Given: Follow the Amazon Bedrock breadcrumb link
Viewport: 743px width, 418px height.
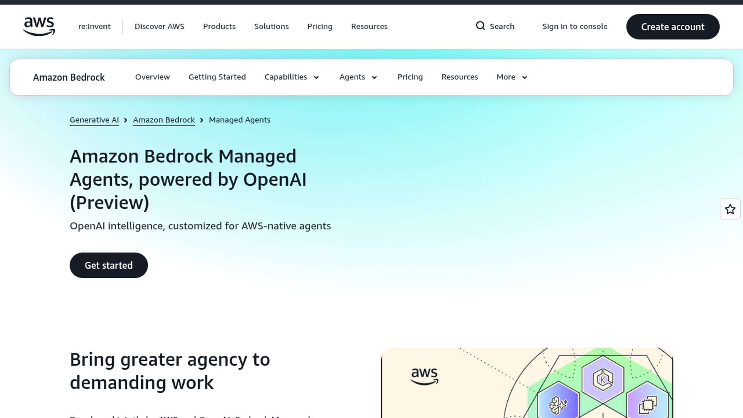Looking at the screenshot, I should click(x=164, y=120).
